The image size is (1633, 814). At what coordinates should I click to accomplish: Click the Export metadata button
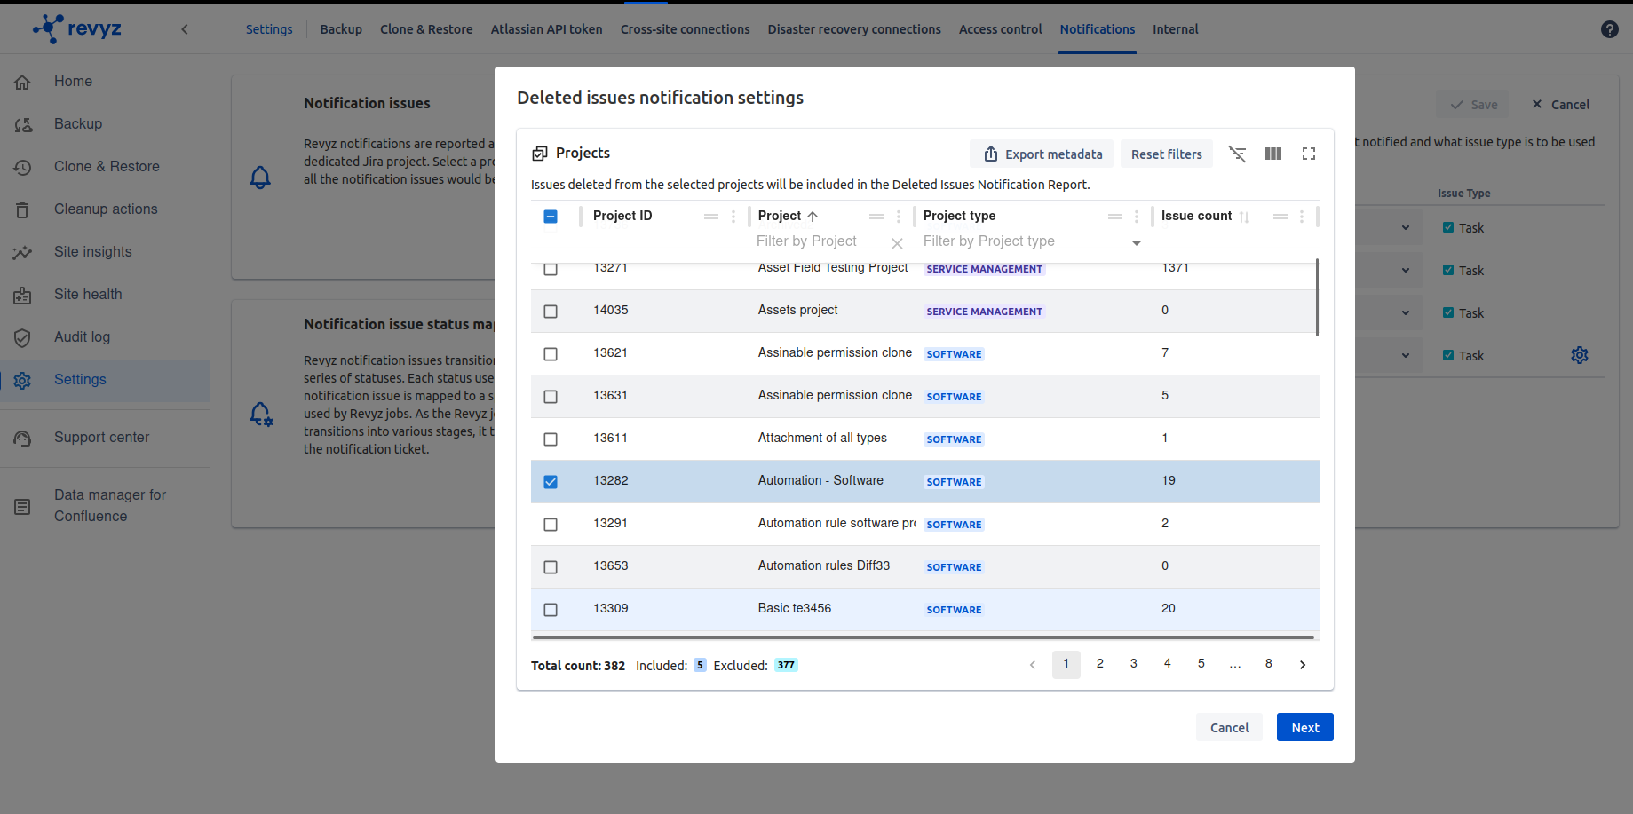pos(1042,154)
